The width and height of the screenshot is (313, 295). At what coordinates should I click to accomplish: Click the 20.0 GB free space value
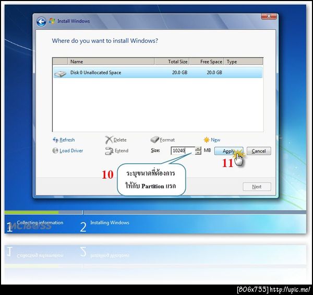(x=214, y=73)
